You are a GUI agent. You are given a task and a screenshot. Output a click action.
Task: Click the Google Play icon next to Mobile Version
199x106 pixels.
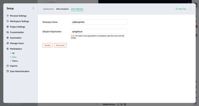[x=122, y=104]
